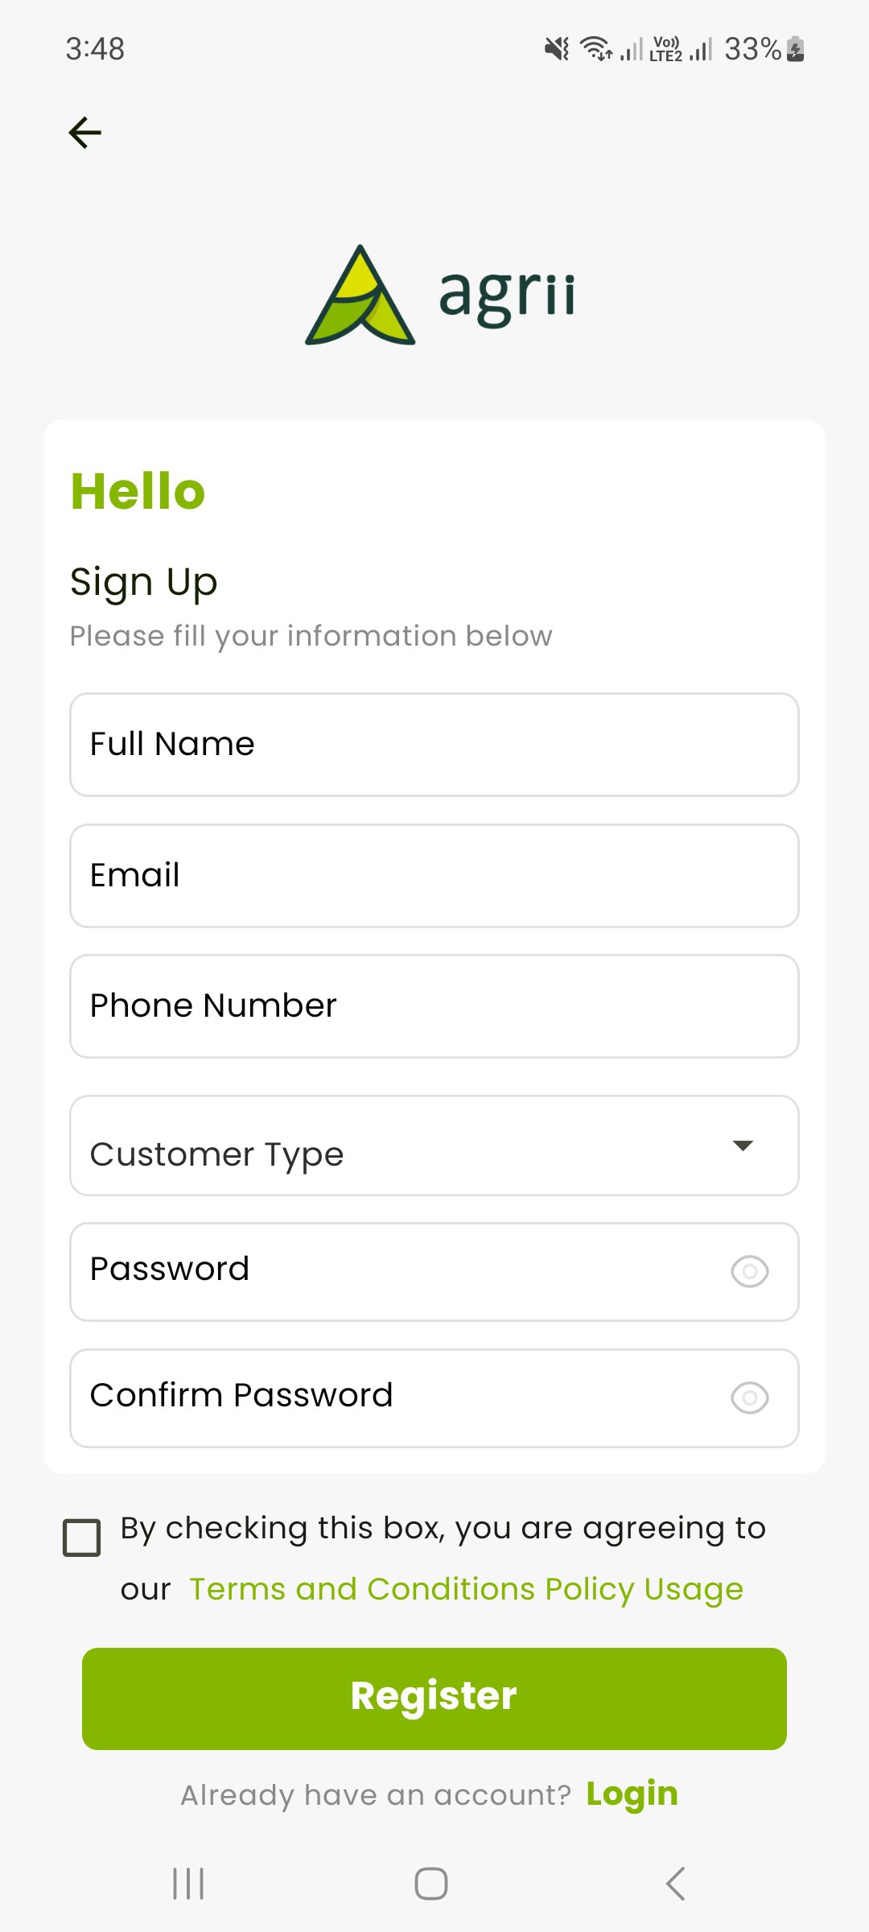The height and width of the screenshot is (1932, 869).
Task: Tap the muted sound status icon
Action: pyautogui.click(x=556, y=49)
